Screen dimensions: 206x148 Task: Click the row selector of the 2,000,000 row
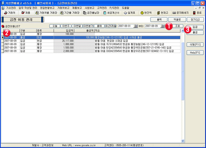(x=2, y=51)
